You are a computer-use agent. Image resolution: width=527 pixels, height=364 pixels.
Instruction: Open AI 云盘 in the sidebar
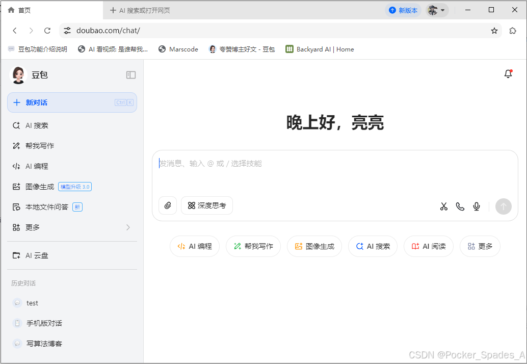[37, 255]
